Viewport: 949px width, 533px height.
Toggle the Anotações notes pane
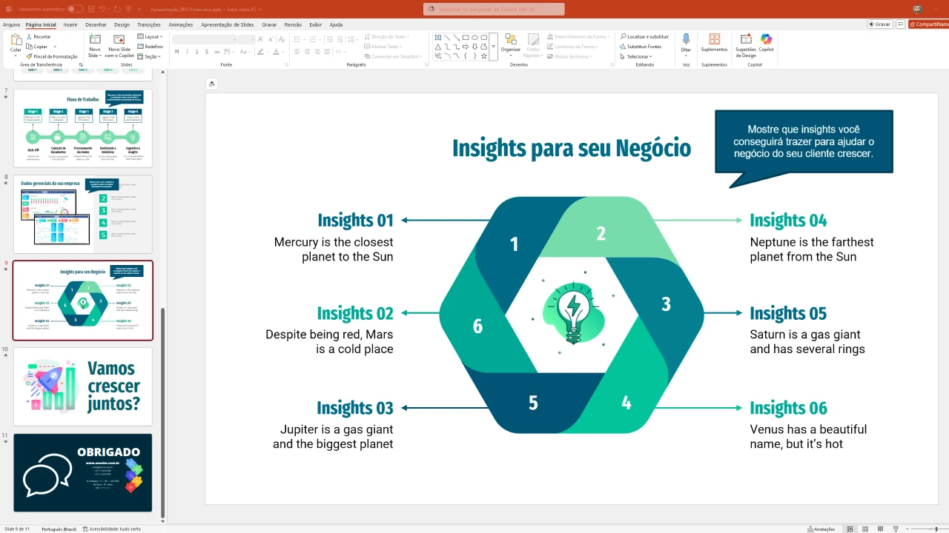coord(821,529)
